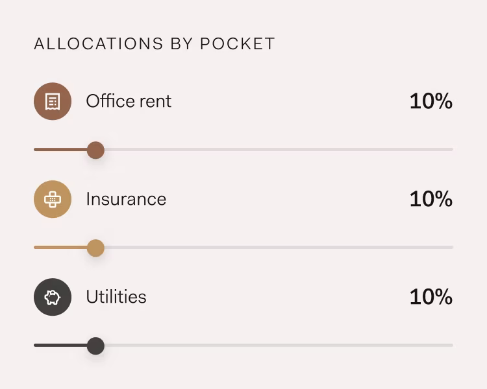Edit the Insurance 10% percentage value

point(431,199)
